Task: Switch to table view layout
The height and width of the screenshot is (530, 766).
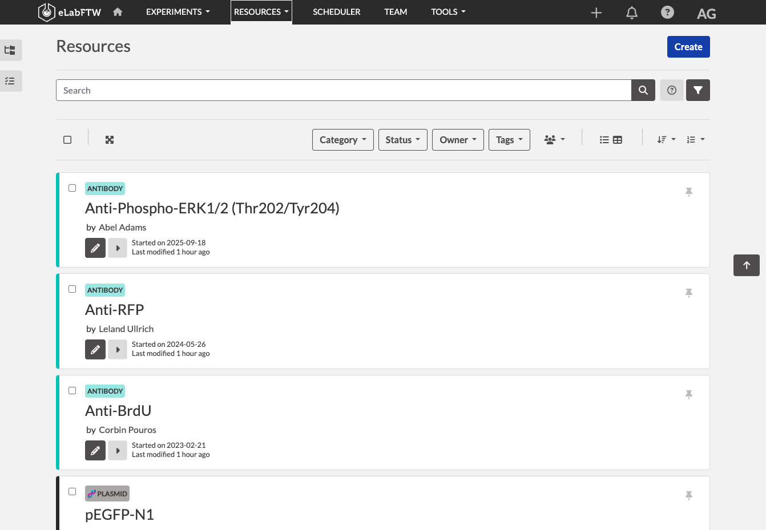Action: 618,140
